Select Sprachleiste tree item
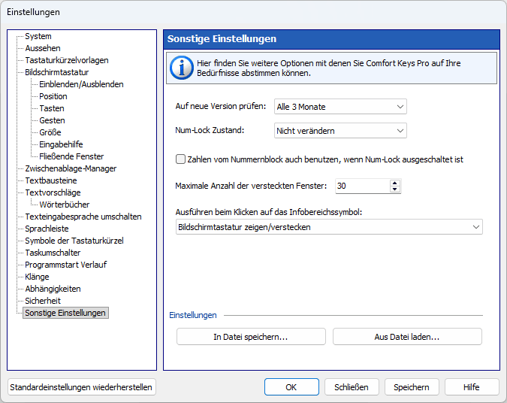507x403 pixels. click(47, 229)
